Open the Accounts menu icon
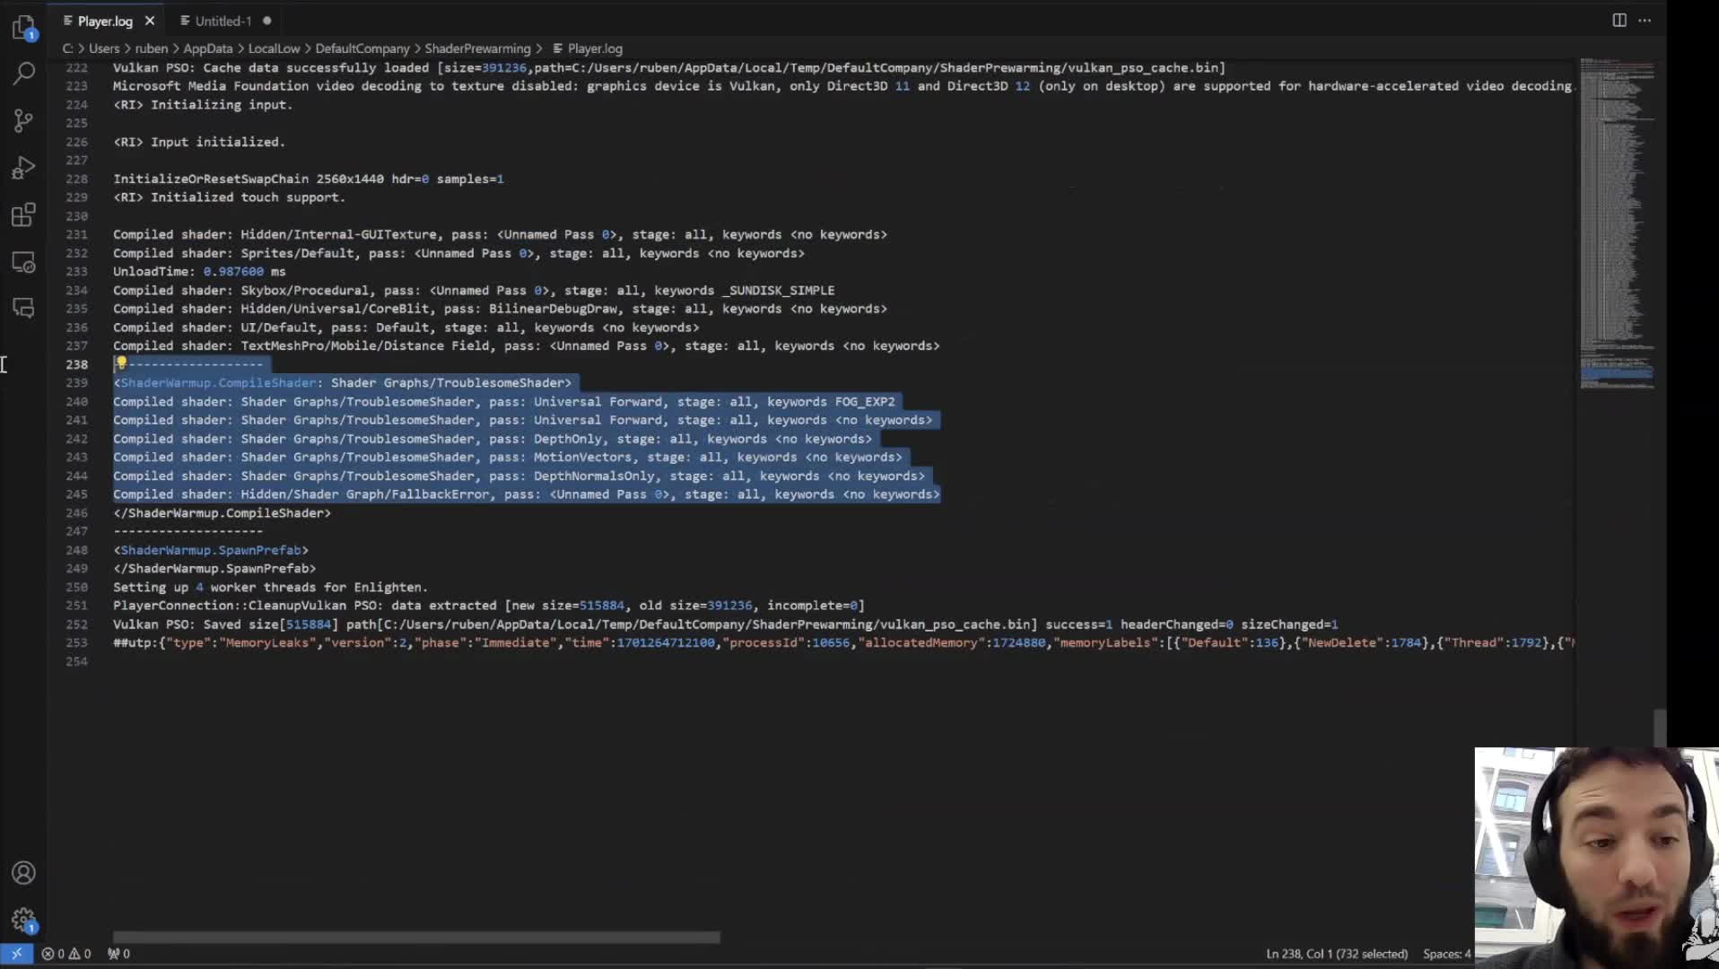 pyautogui.click(x=22, y=872)
